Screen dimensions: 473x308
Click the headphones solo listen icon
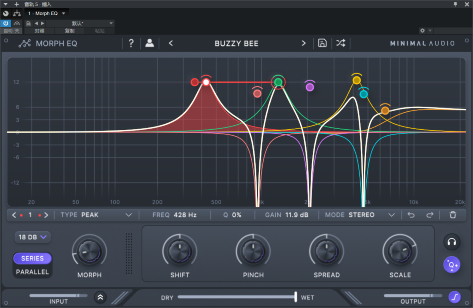tap(452, 242)
